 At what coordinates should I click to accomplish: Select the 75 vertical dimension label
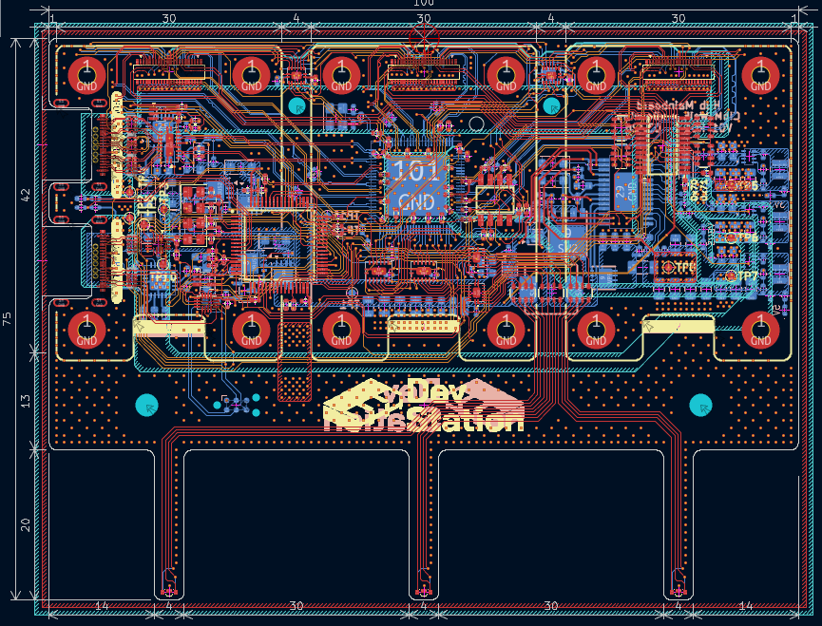point(8,319)
